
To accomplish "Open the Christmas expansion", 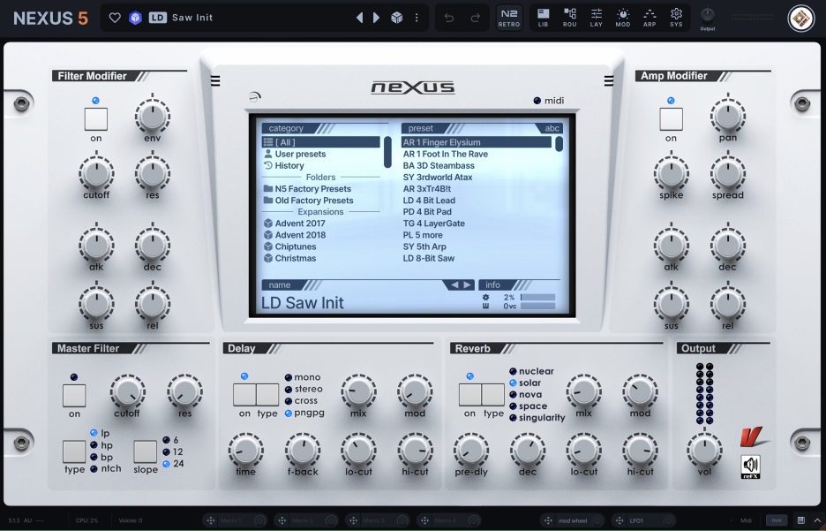I will tap(321, 258).
